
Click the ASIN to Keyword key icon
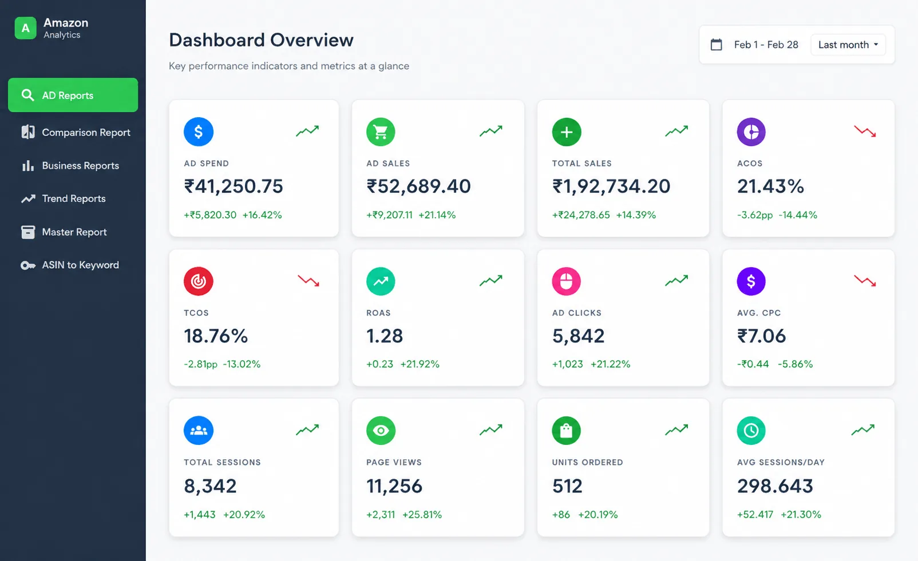[x=27, y=265]
